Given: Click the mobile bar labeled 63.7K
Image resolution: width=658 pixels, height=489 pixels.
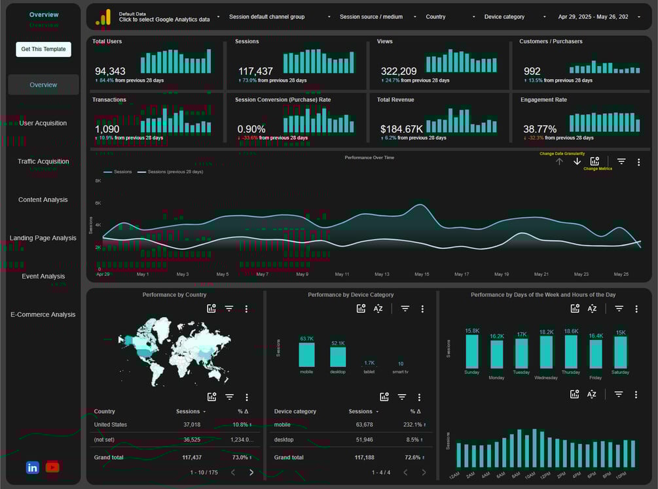Looking at the screenshot, I should [x=307, y=356].
